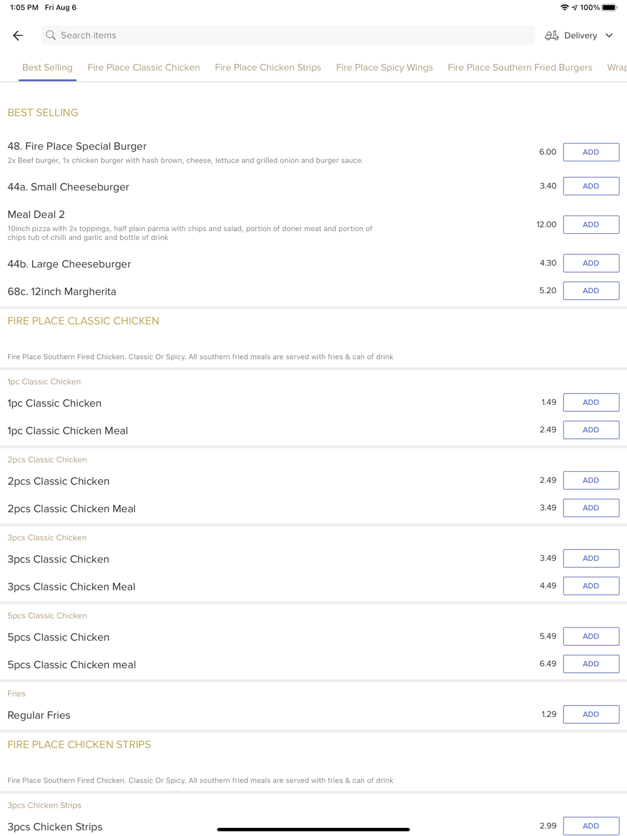The height and width of the screenshot is (836, 627).
Task: Focus the Search items field
Action: (x=288, y=36)
